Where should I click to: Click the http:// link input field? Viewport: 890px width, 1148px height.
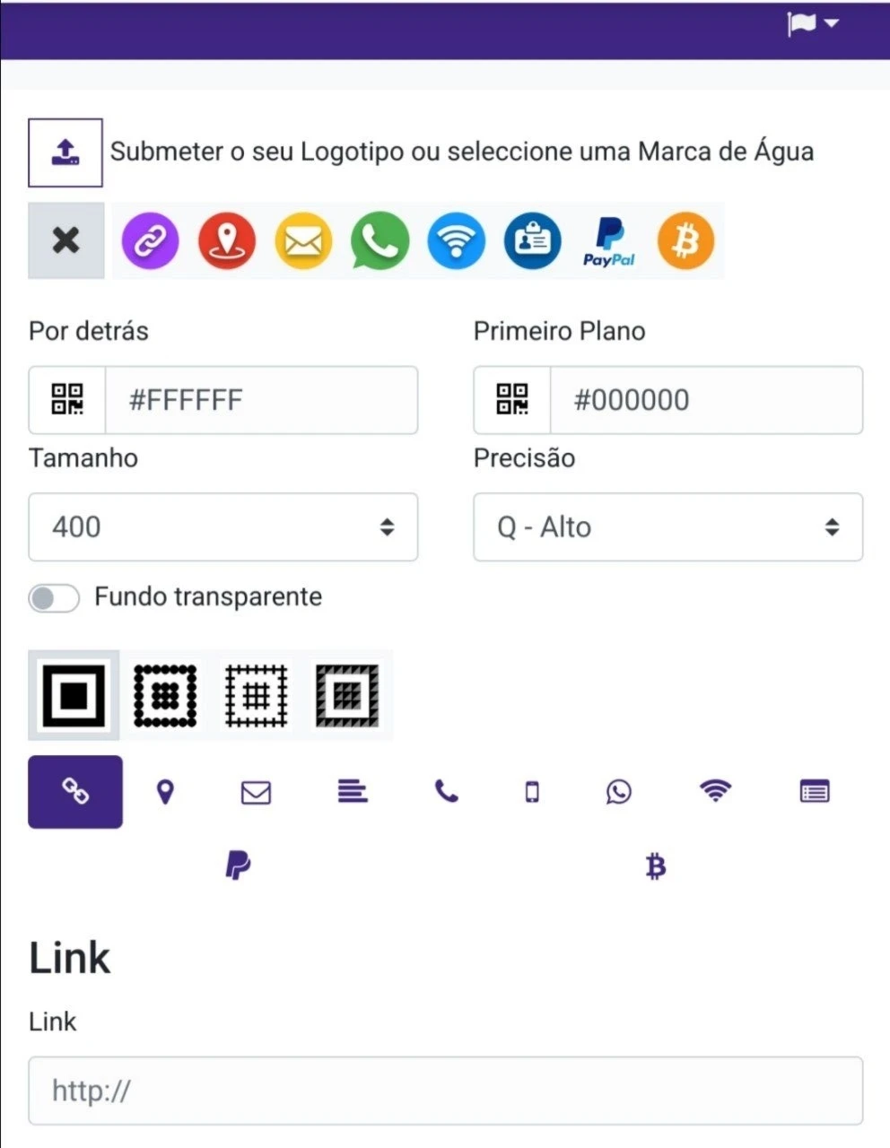pos(446,1091)
